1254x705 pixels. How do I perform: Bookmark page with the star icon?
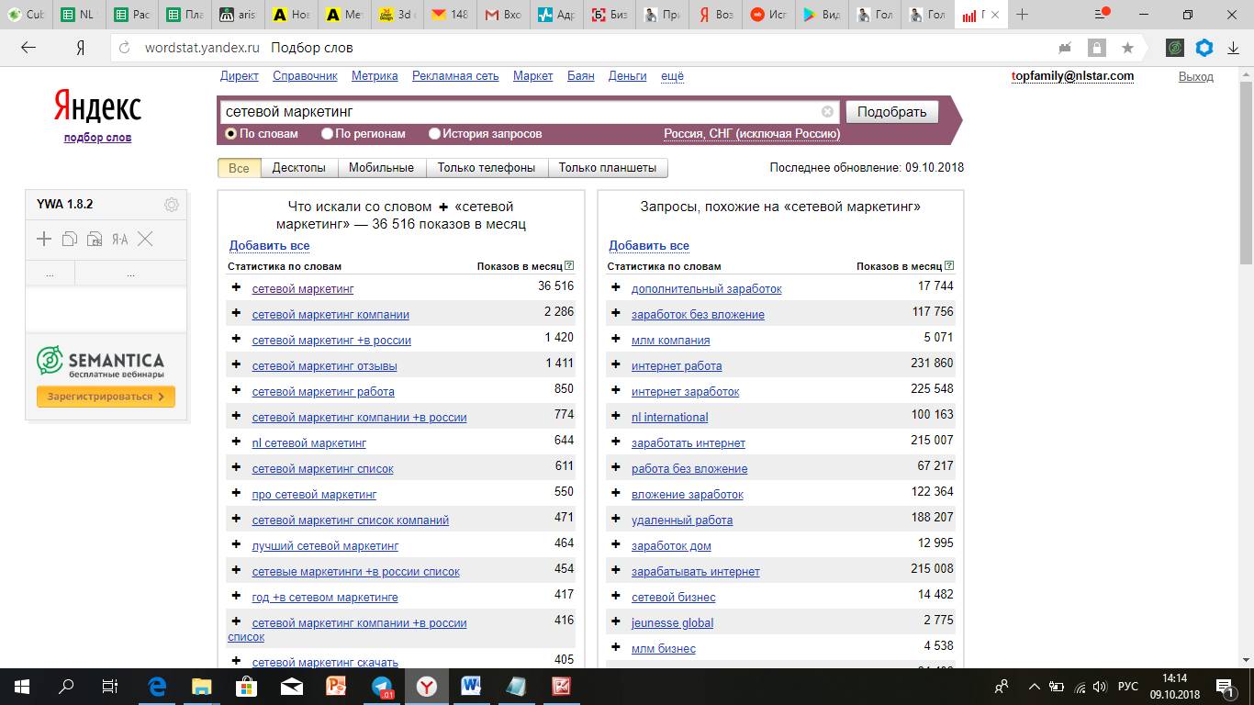(1127, 48)
